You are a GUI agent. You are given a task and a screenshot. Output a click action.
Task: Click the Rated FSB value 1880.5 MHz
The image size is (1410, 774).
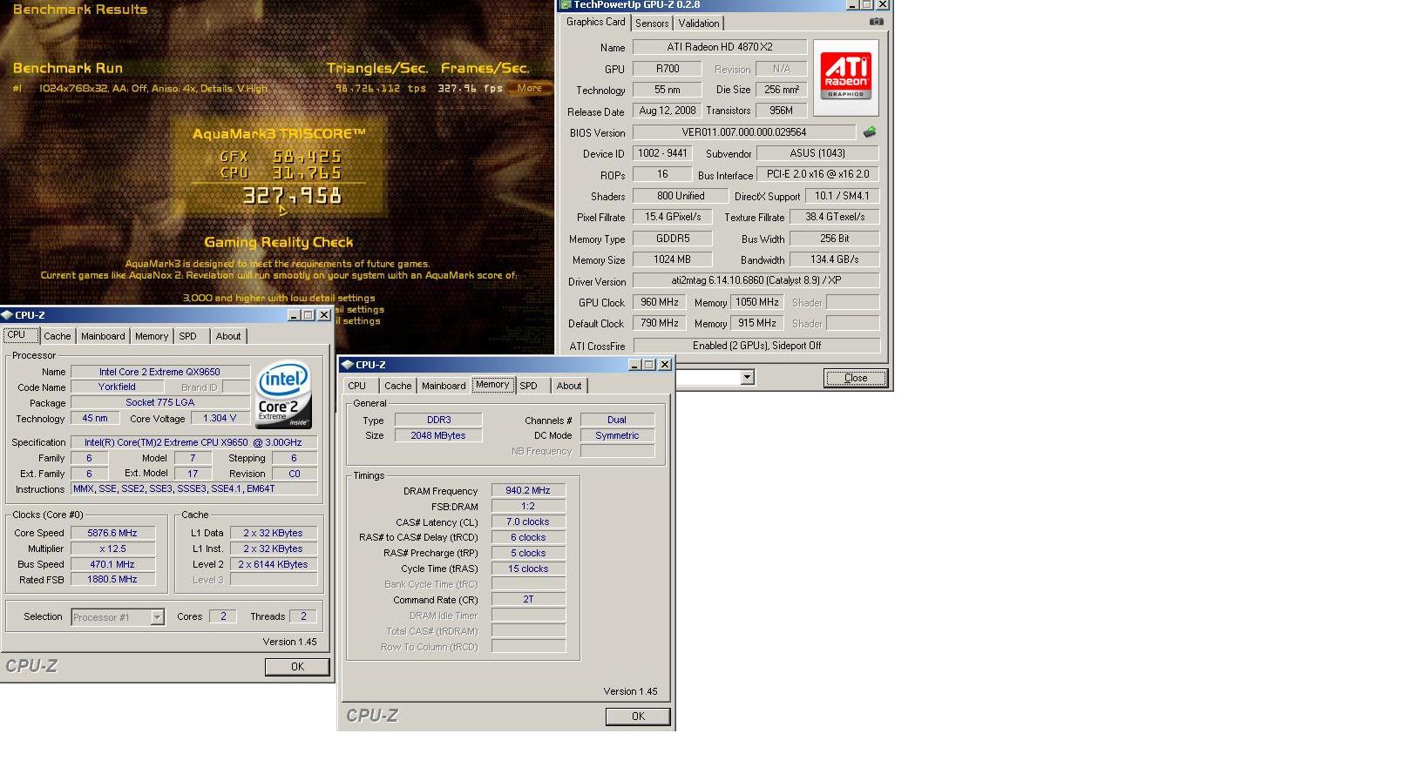[x=112, y=579]
